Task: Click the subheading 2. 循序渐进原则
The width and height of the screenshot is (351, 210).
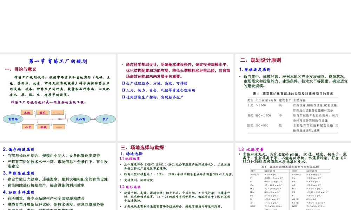Action: point(19,149)
